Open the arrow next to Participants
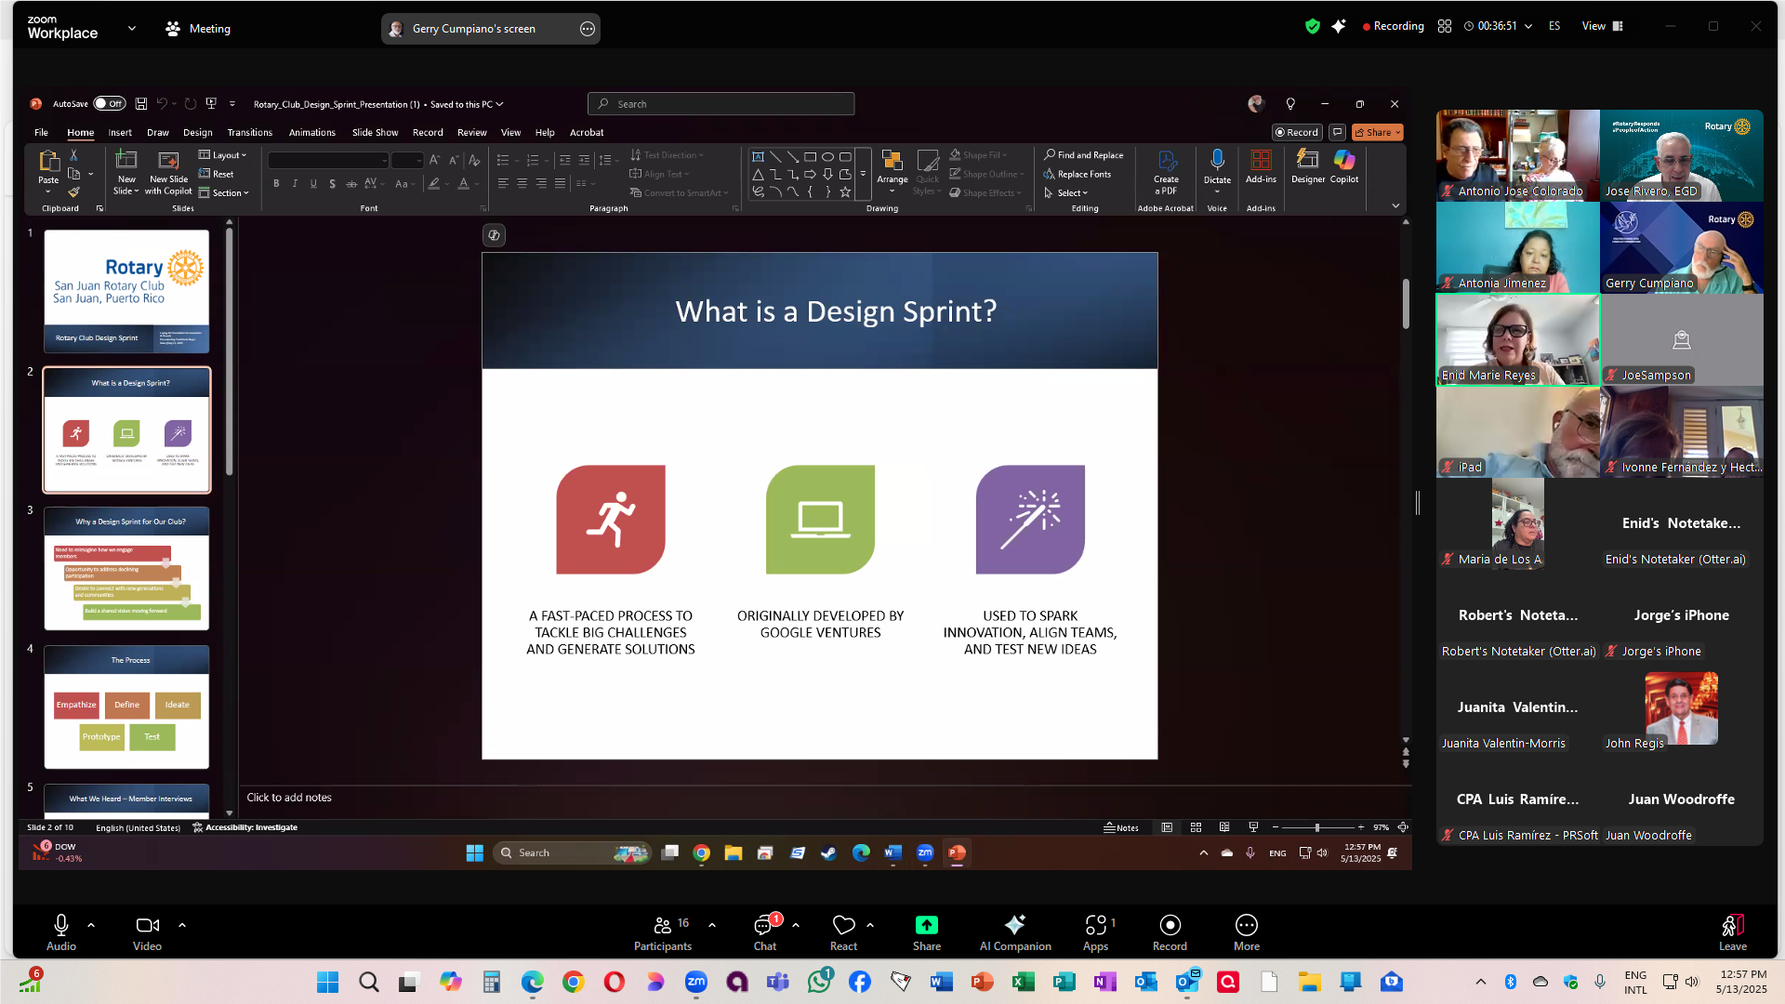 tap(712, 925)
